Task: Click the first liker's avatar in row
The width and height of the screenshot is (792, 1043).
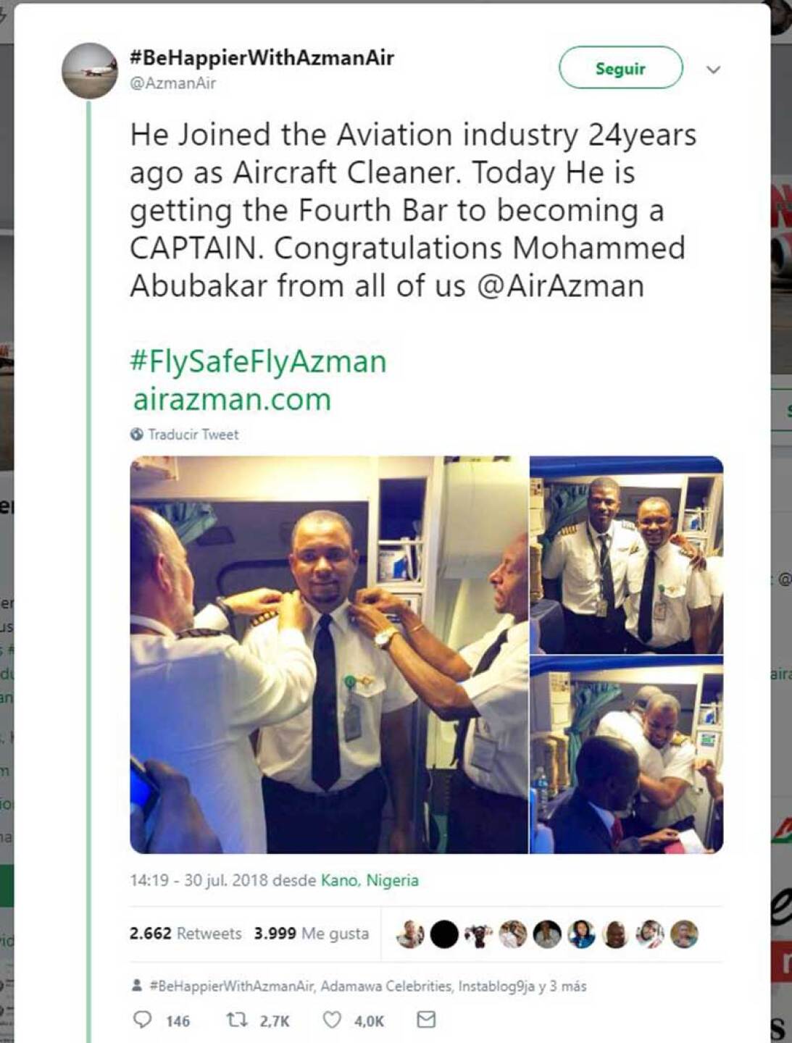Action: (x=411, y=934)
